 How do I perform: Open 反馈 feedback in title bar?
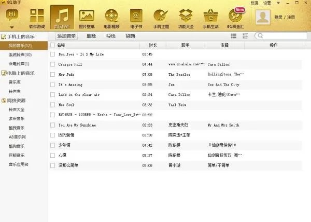[x=255, y=3]
